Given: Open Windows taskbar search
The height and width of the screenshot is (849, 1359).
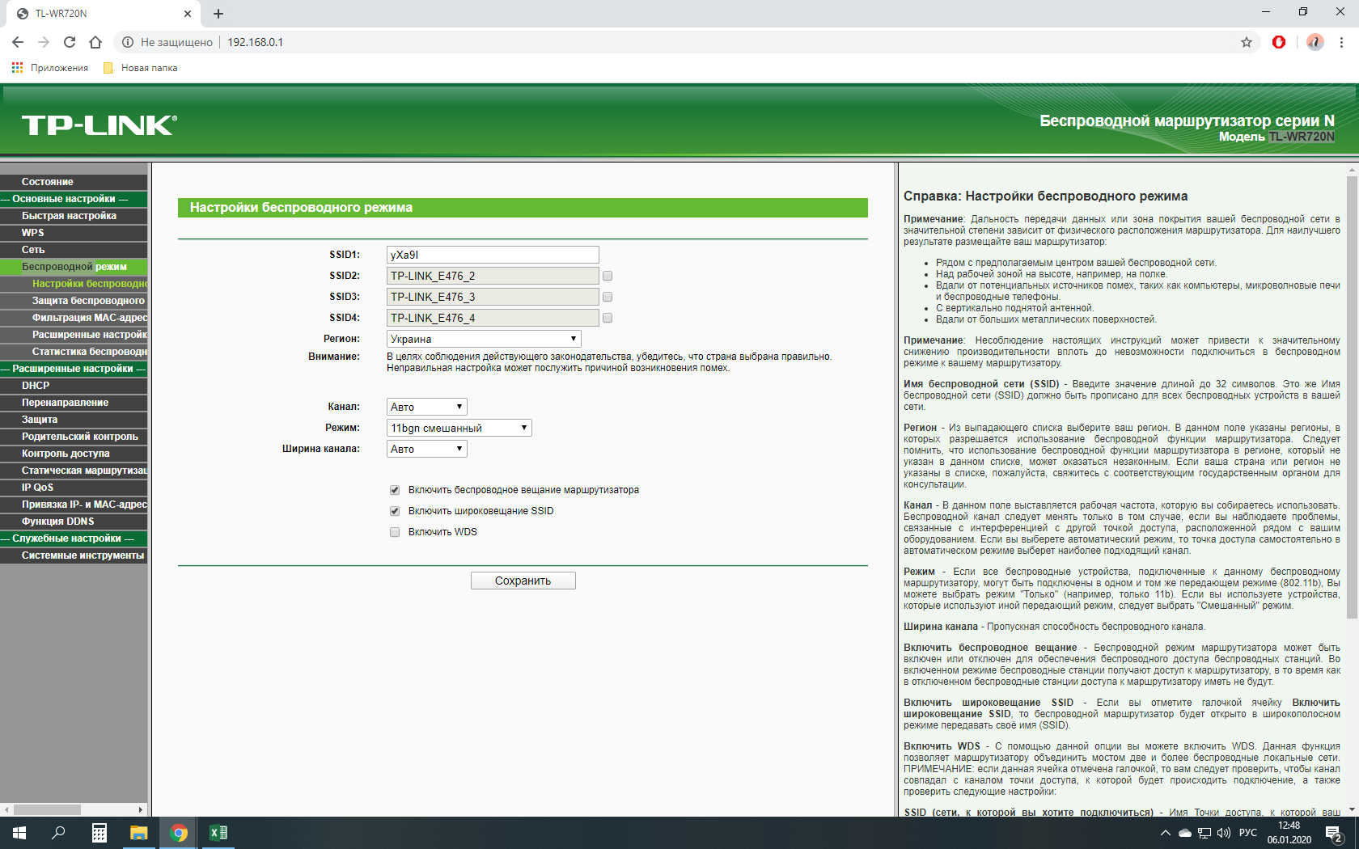Looking at the screenshot, I should [58, 833].
